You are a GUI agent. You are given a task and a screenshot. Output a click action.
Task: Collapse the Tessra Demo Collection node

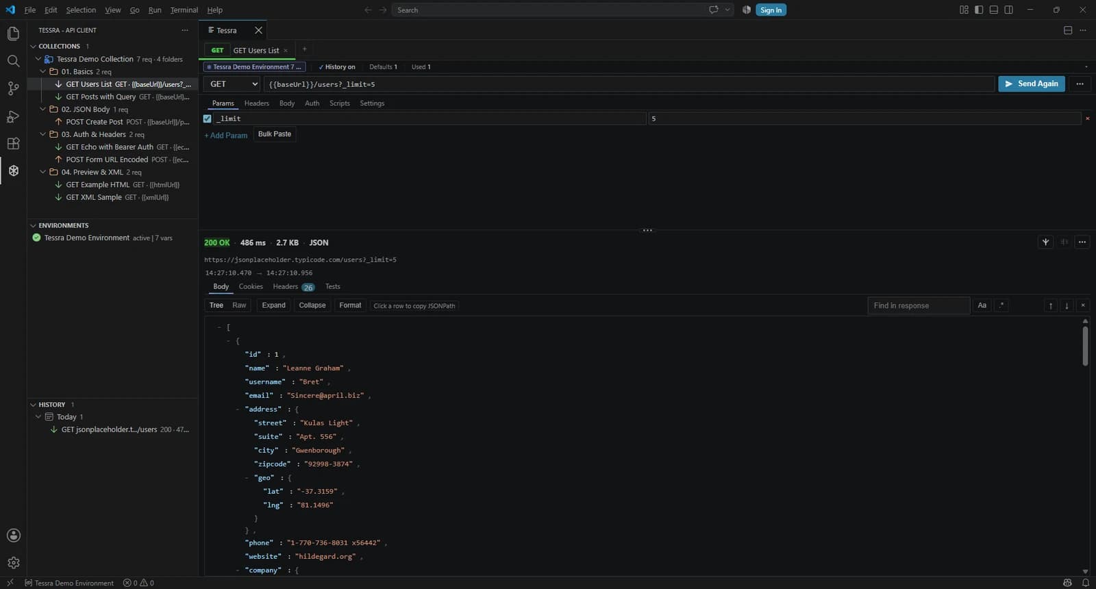click(x=38, y=59)
